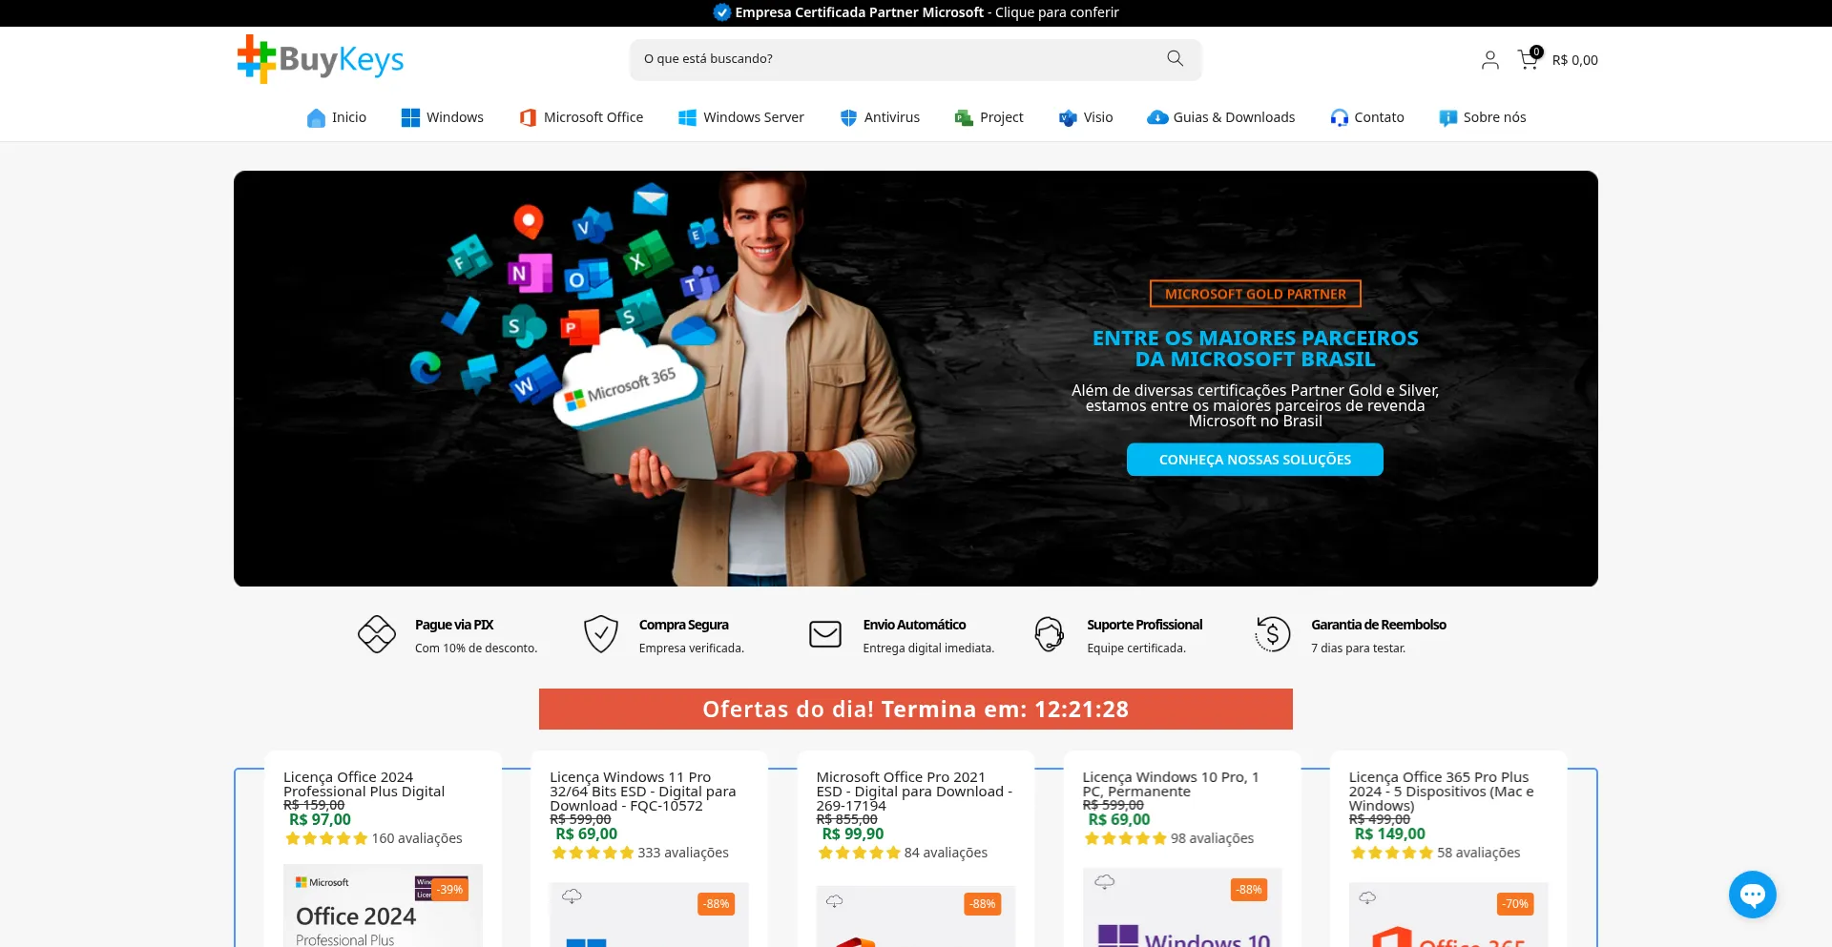
Task: Click the Sobre nós info icon
Action: [1448, 117]
